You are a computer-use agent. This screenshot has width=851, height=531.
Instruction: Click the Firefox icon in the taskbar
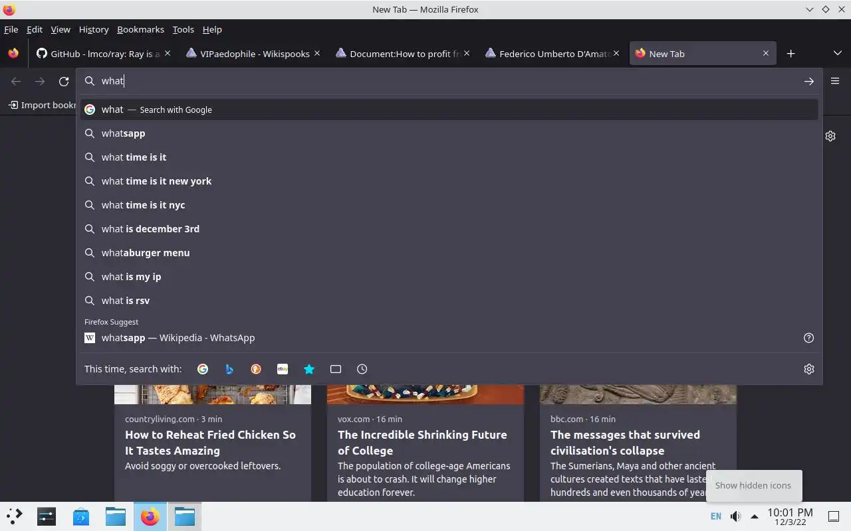(150, 516)
